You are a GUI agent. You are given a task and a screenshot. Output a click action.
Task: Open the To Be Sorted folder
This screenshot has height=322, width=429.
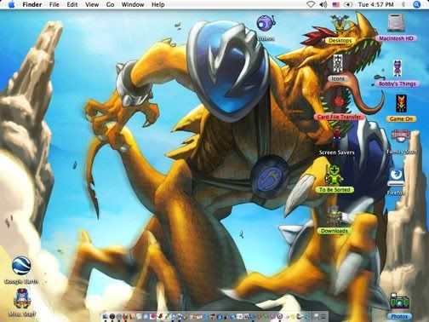click(334, 174)
